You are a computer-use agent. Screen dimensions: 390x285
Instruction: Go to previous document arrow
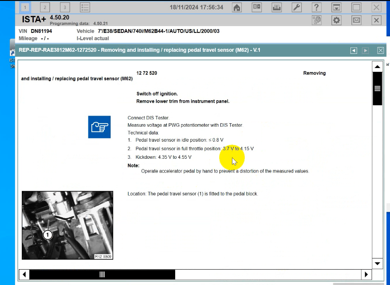(x=353, y=50)
